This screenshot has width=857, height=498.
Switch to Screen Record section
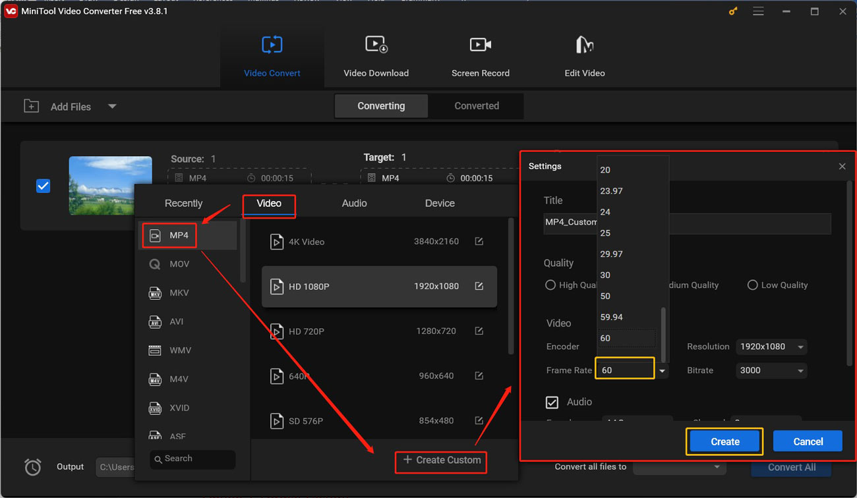point(480,57)
